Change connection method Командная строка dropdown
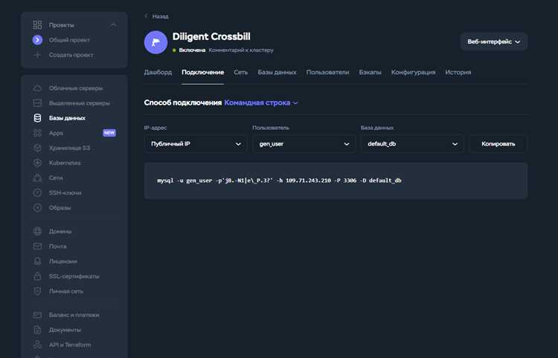This screenshot has height=358, width=558. (261, 102)
